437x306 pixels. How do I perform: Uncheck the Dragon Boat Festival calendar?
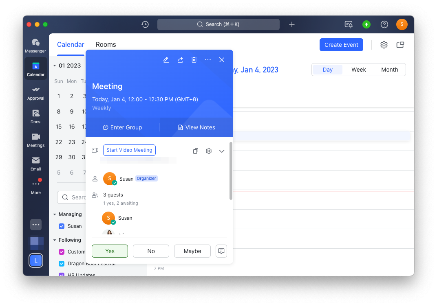62,264
